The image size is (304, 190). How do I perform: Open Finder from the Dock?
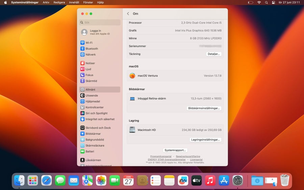click(x=19, y=180)
